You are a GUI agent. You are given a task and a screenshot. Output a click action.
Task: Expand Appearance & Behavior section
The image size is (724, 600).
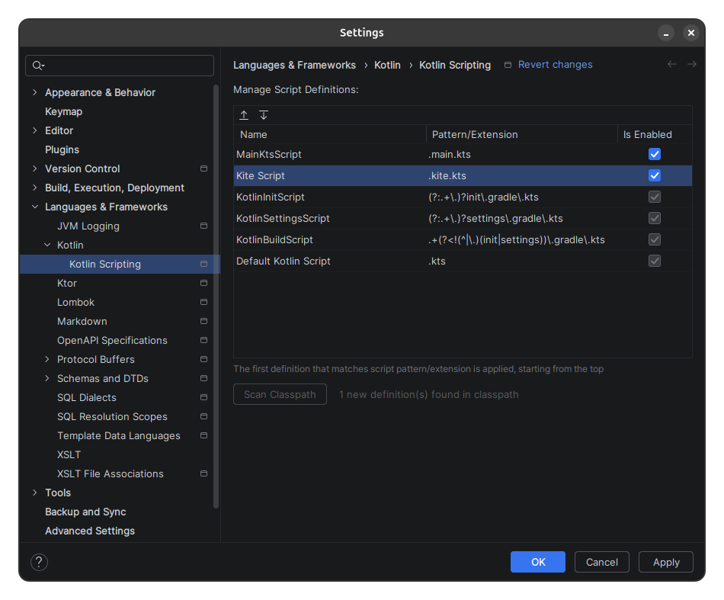coord(35,92)
